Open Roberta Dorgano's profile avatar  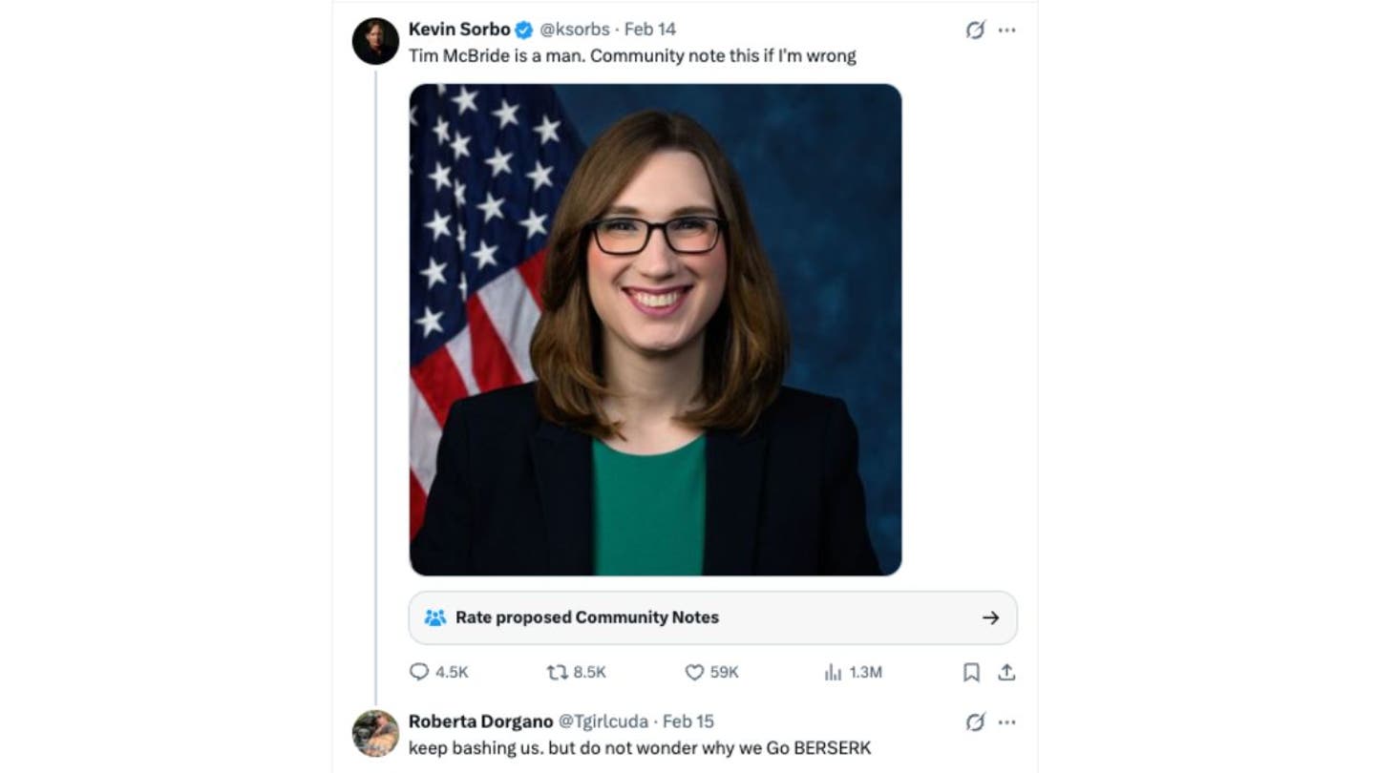(375, 733)
